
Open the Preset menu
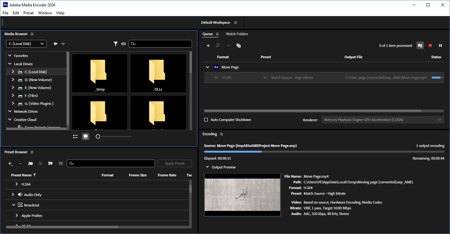pyautogui.click(x=28, y=13)
